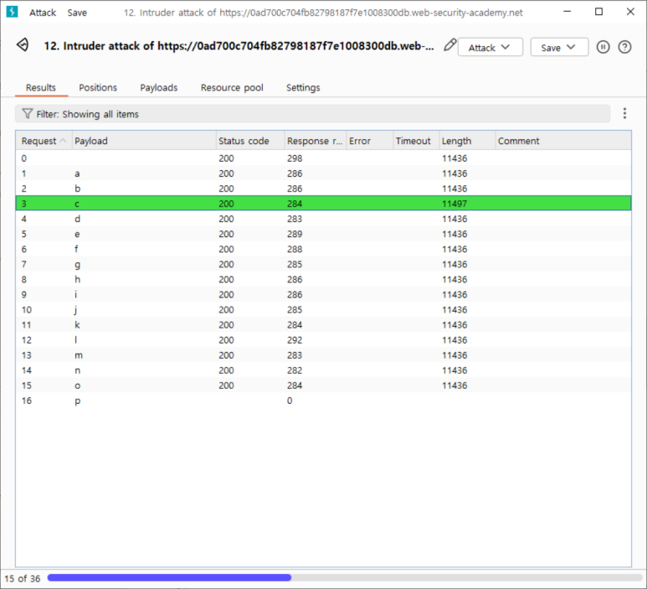
Task: Sort by the Length column header
Action: click(467, 141)
